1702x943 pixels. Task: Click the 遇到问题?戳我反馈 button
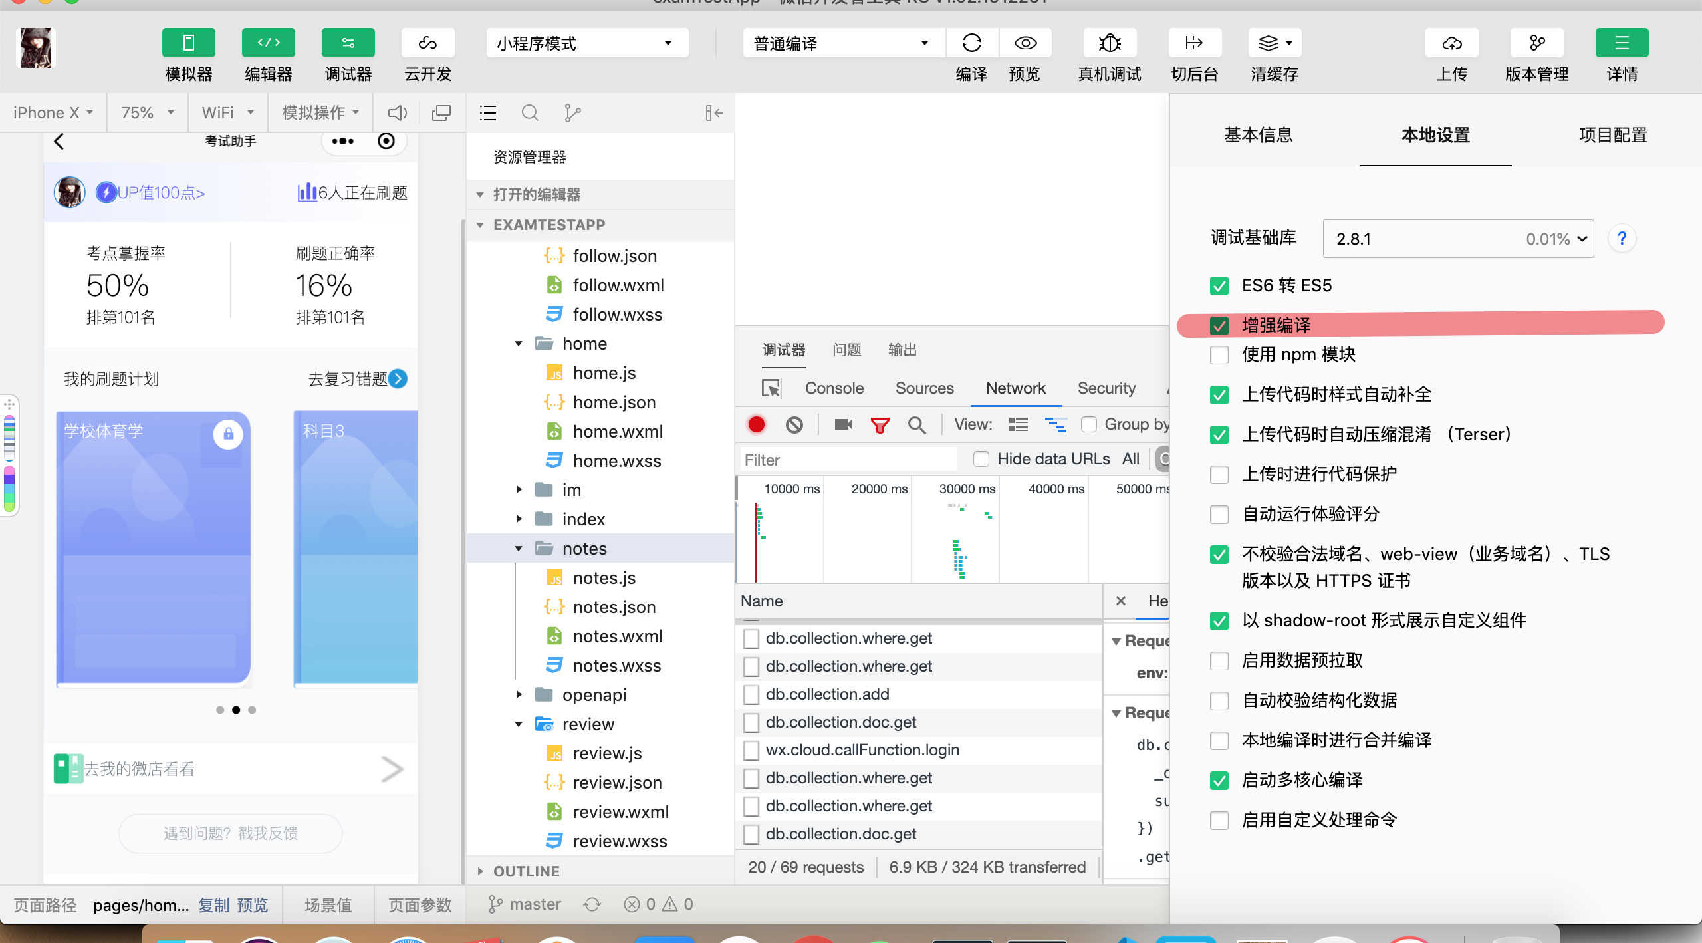(x=231, y=833)
